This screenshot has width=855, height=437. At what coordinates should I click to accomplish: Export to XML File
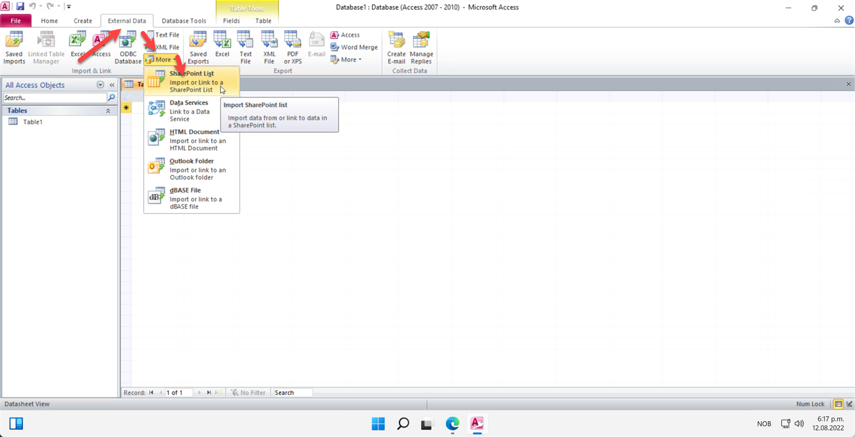(x=269, y=47)
